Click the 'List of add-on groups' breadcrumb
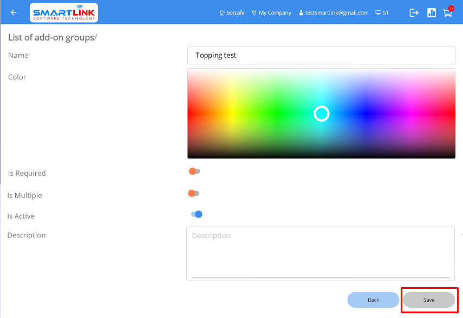The width and height of the screenshot is (463, 318). pos(51,37)
